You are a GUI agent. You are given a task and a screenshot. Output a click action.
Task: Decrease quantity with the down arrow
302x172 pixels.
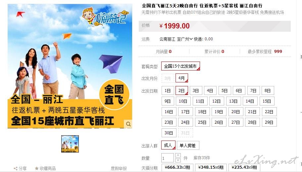point(178,160)
